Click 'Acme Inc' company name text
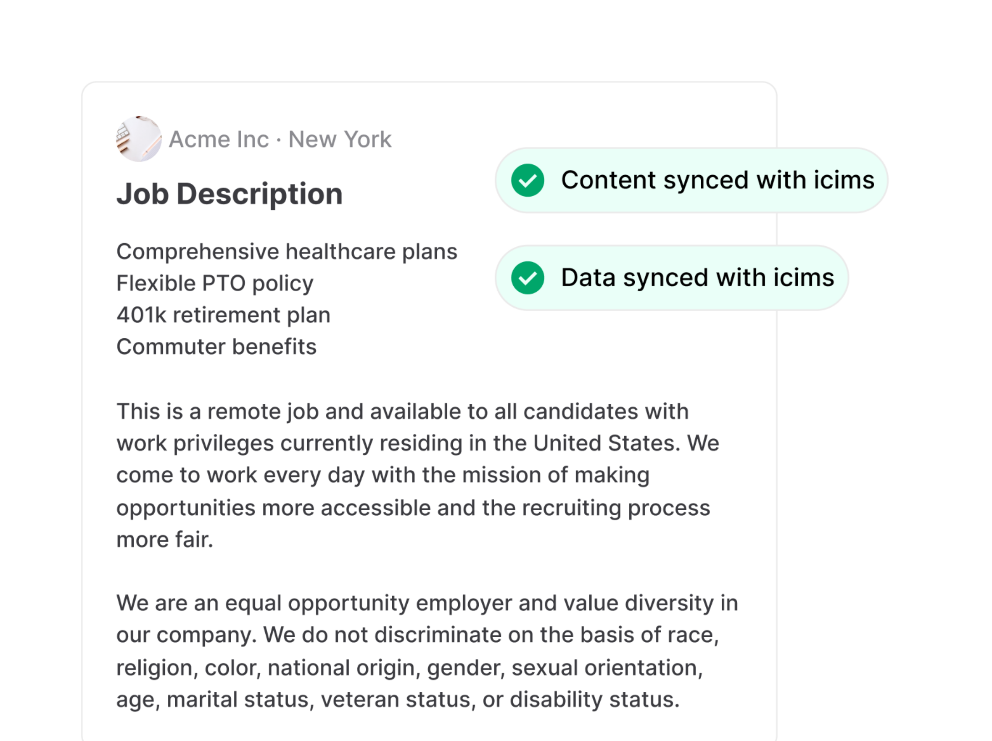This screenshot has height=741, width=992. point(219,139)
